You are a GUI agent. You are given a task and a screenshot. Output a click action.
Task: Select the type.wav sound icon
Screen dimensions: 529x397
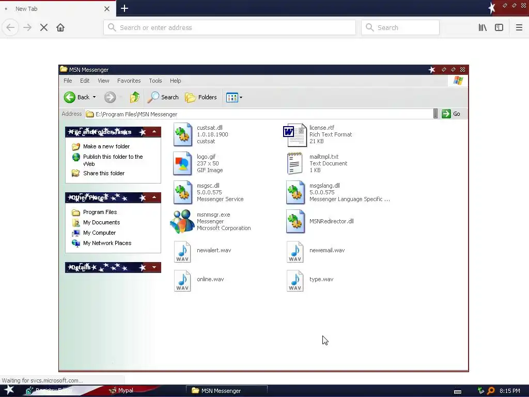click(x=295, y=281)
